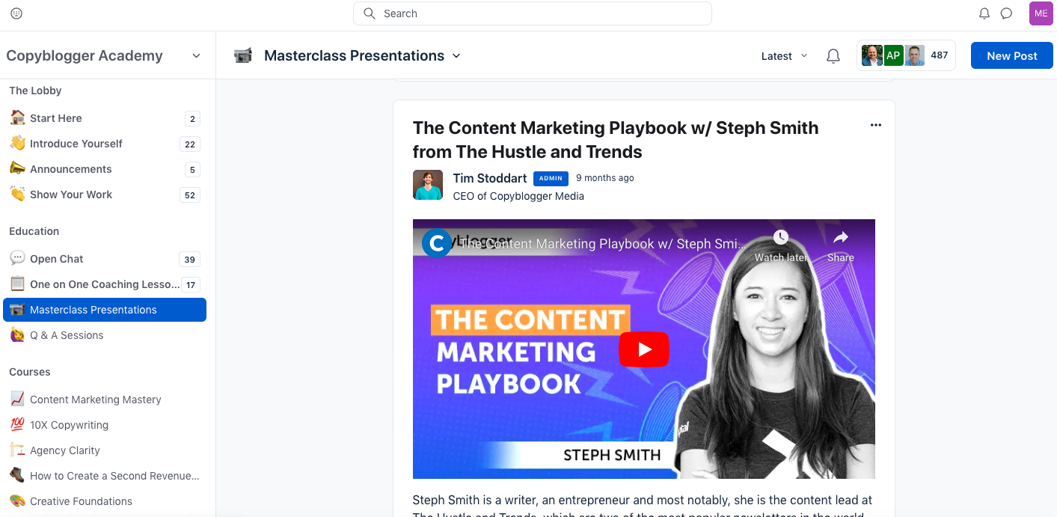This screenshot has width=1057, height=517.
Task: Click the Announcements megaphone icon
Action: tap(17, 168)
